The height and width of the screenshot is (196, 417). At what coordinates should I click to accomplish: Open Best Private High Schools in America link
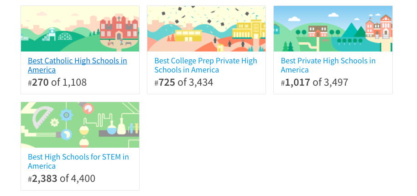click(x=328, y=65)
